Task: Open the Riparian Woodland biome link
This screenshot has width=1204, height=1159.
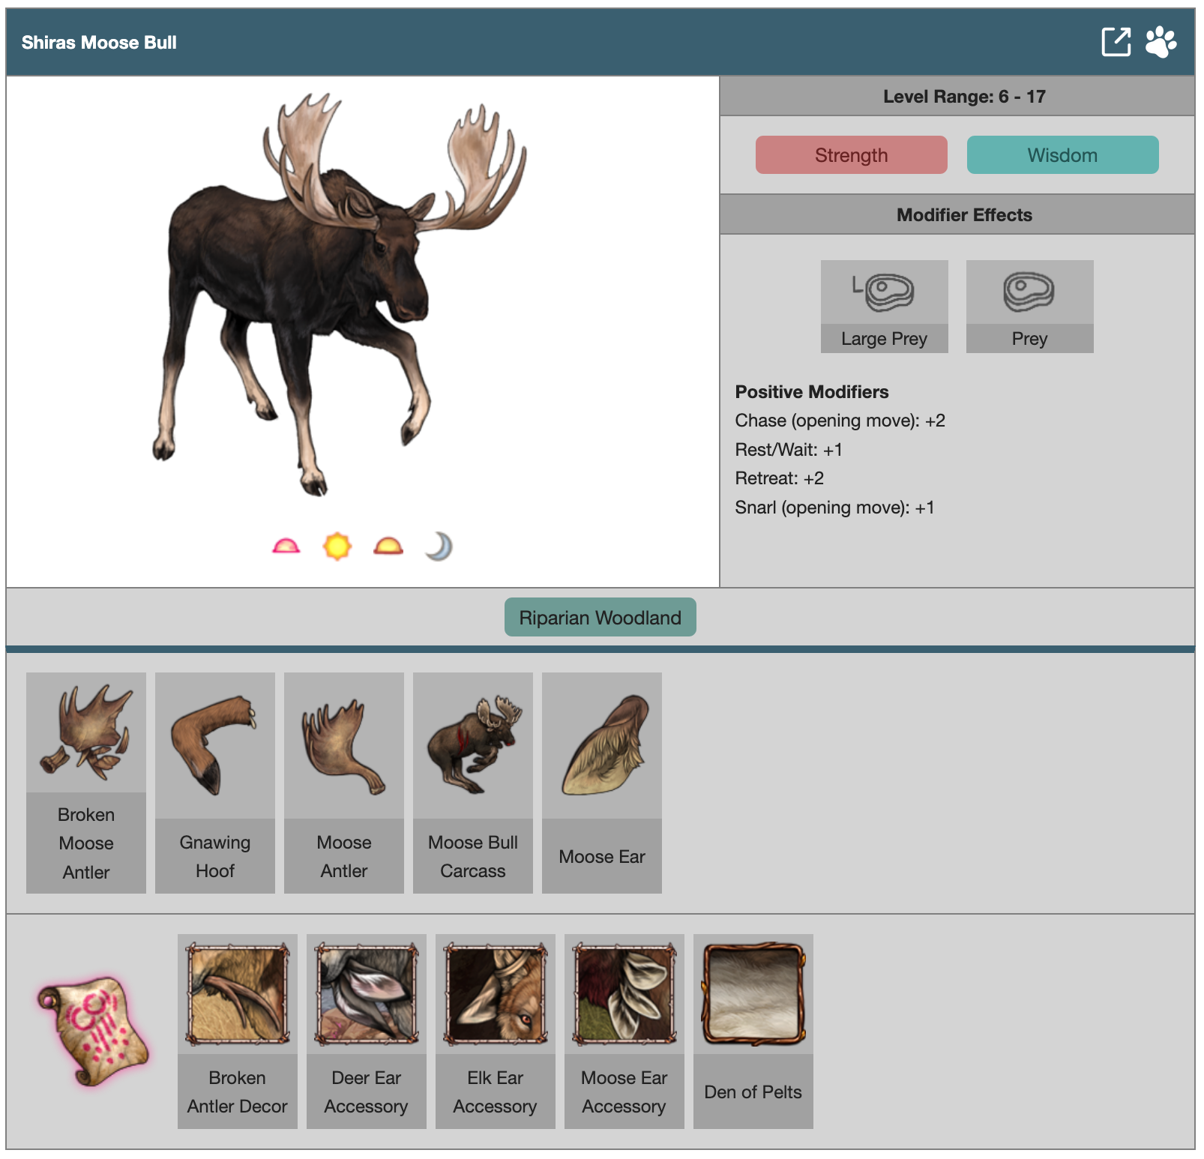Action: point(600,618)
